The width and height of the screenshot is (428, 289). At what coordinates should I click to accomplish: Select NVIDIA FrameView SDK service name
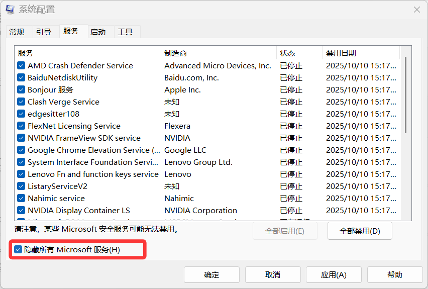[84, 138]
